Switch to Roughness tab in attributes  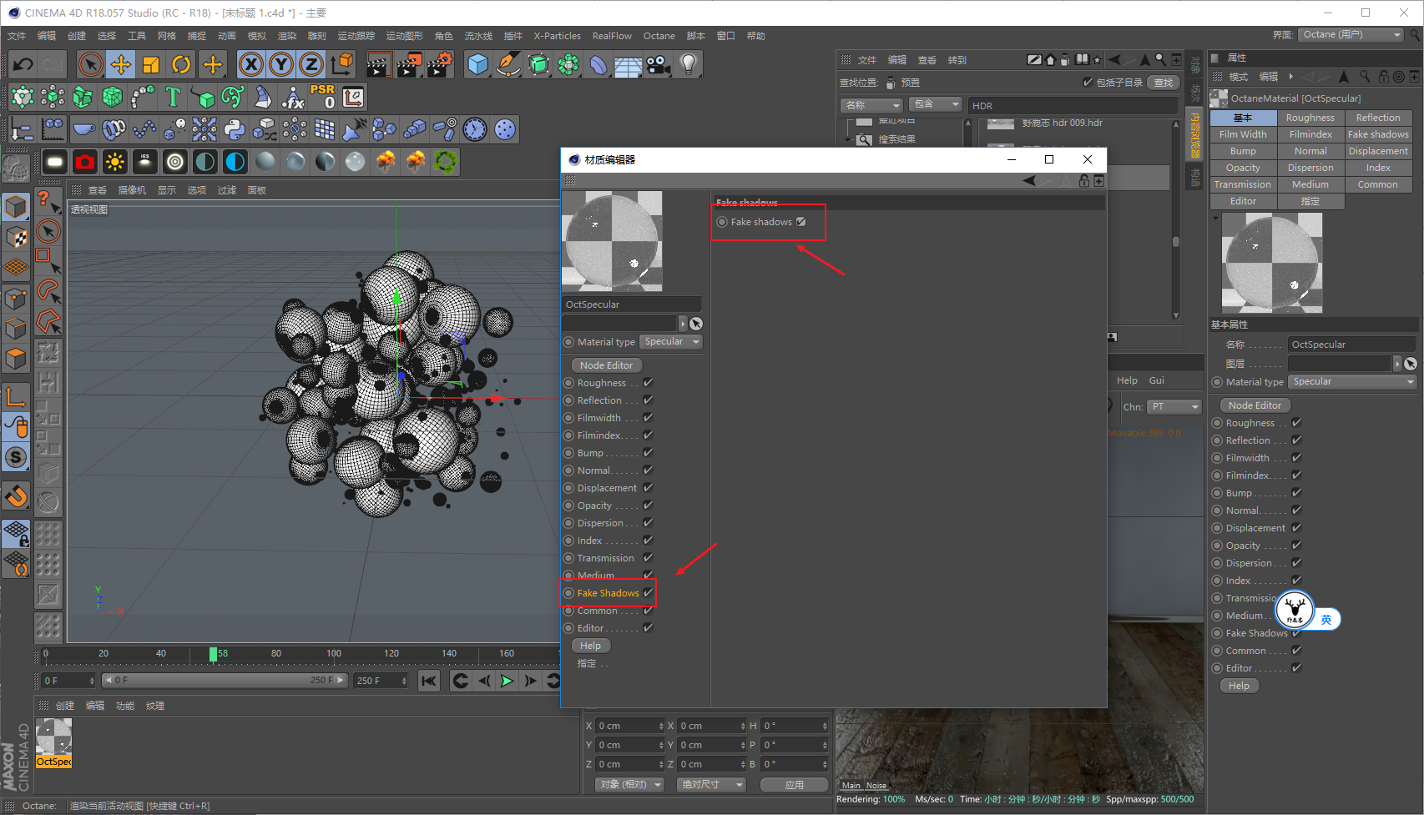click(1310, 118)
